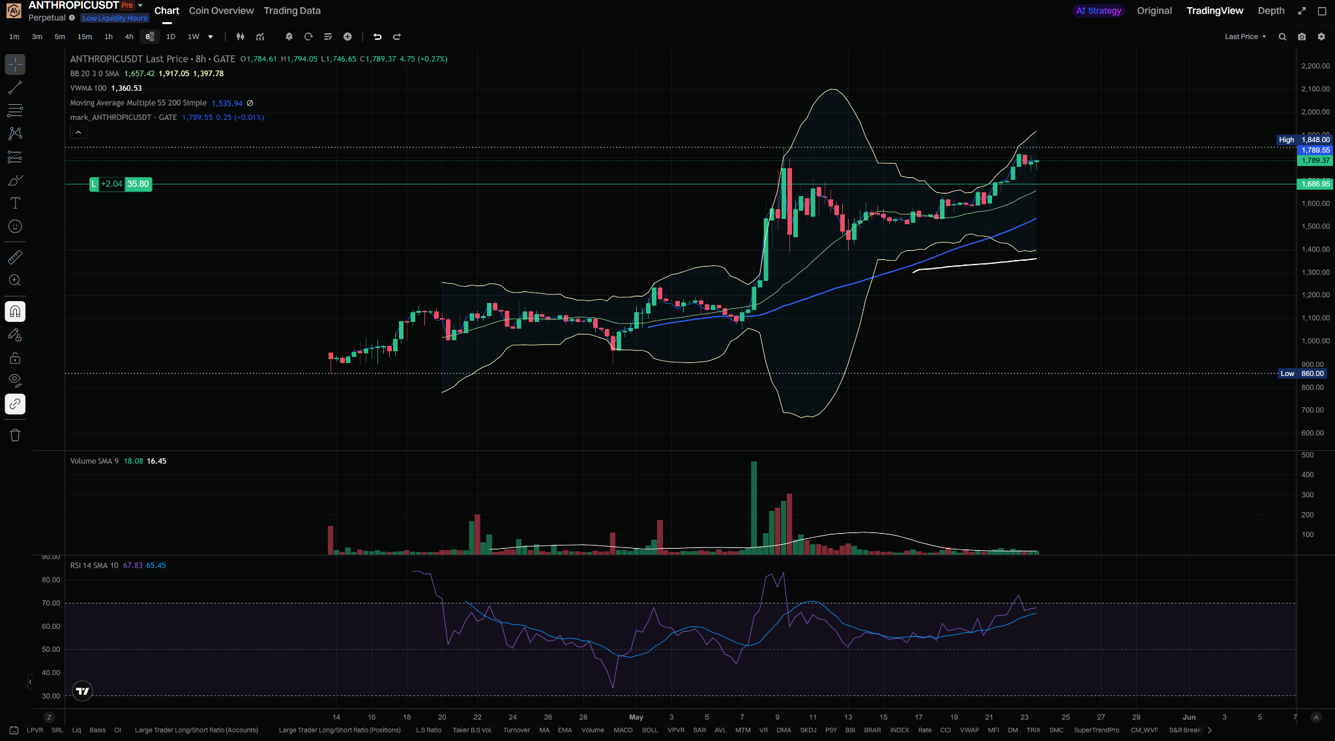Image resolution: width=1335 pixels, height=741 pixels.
Task: Toggle stay in drawing mode
Action: click(x=15, y=335)
